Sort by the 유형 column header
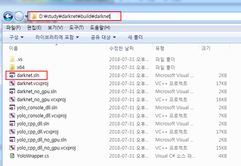The width and height of the screenshot is (241, 166). click(x=160, y=48)
